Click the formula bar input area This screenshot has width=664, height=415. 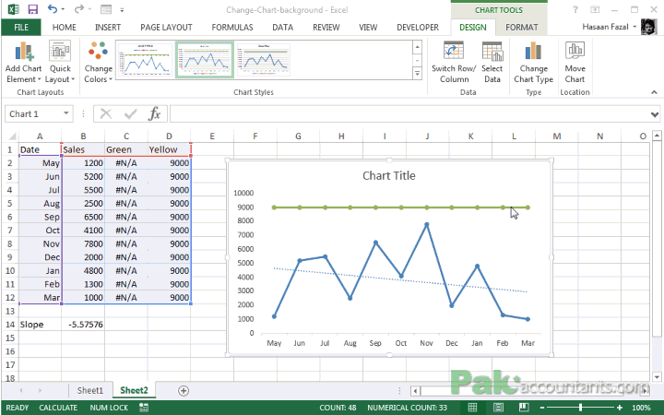pyautogui.click(x=409, y=113)
